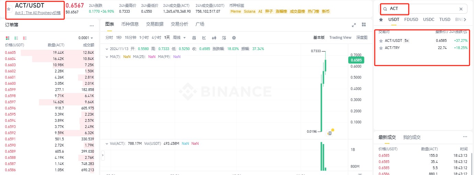Viewport: 474px width, 175px height.
Task: Toggle favorite star for ACT/TRY pair
Action: [381, 48]
